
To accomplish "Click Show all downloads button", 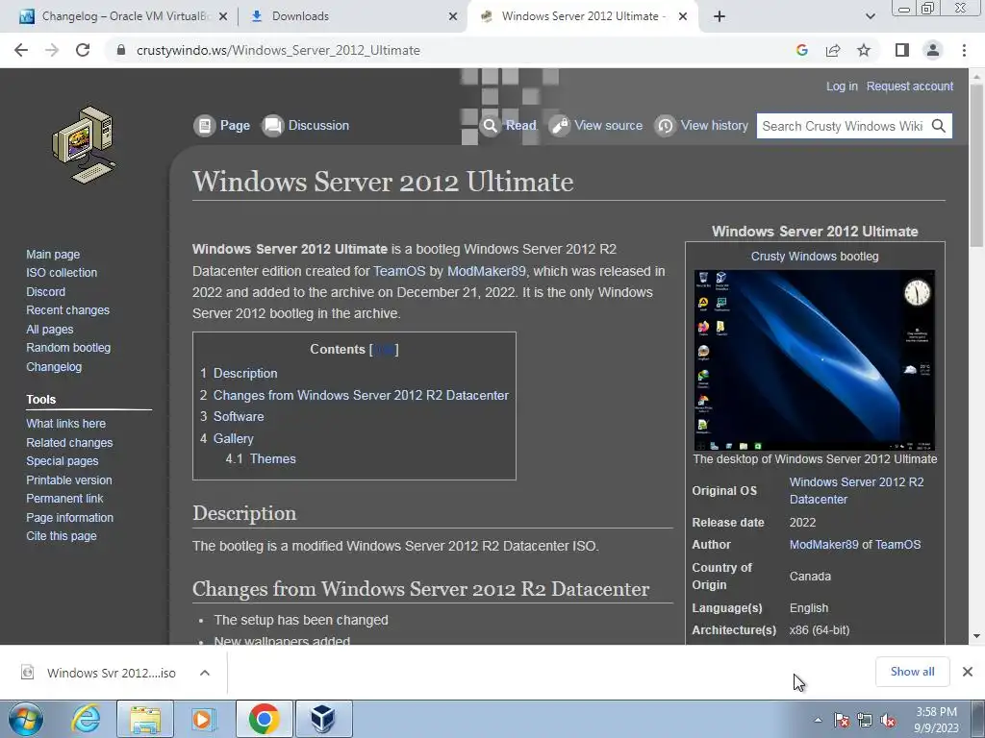I will point(912,672).
